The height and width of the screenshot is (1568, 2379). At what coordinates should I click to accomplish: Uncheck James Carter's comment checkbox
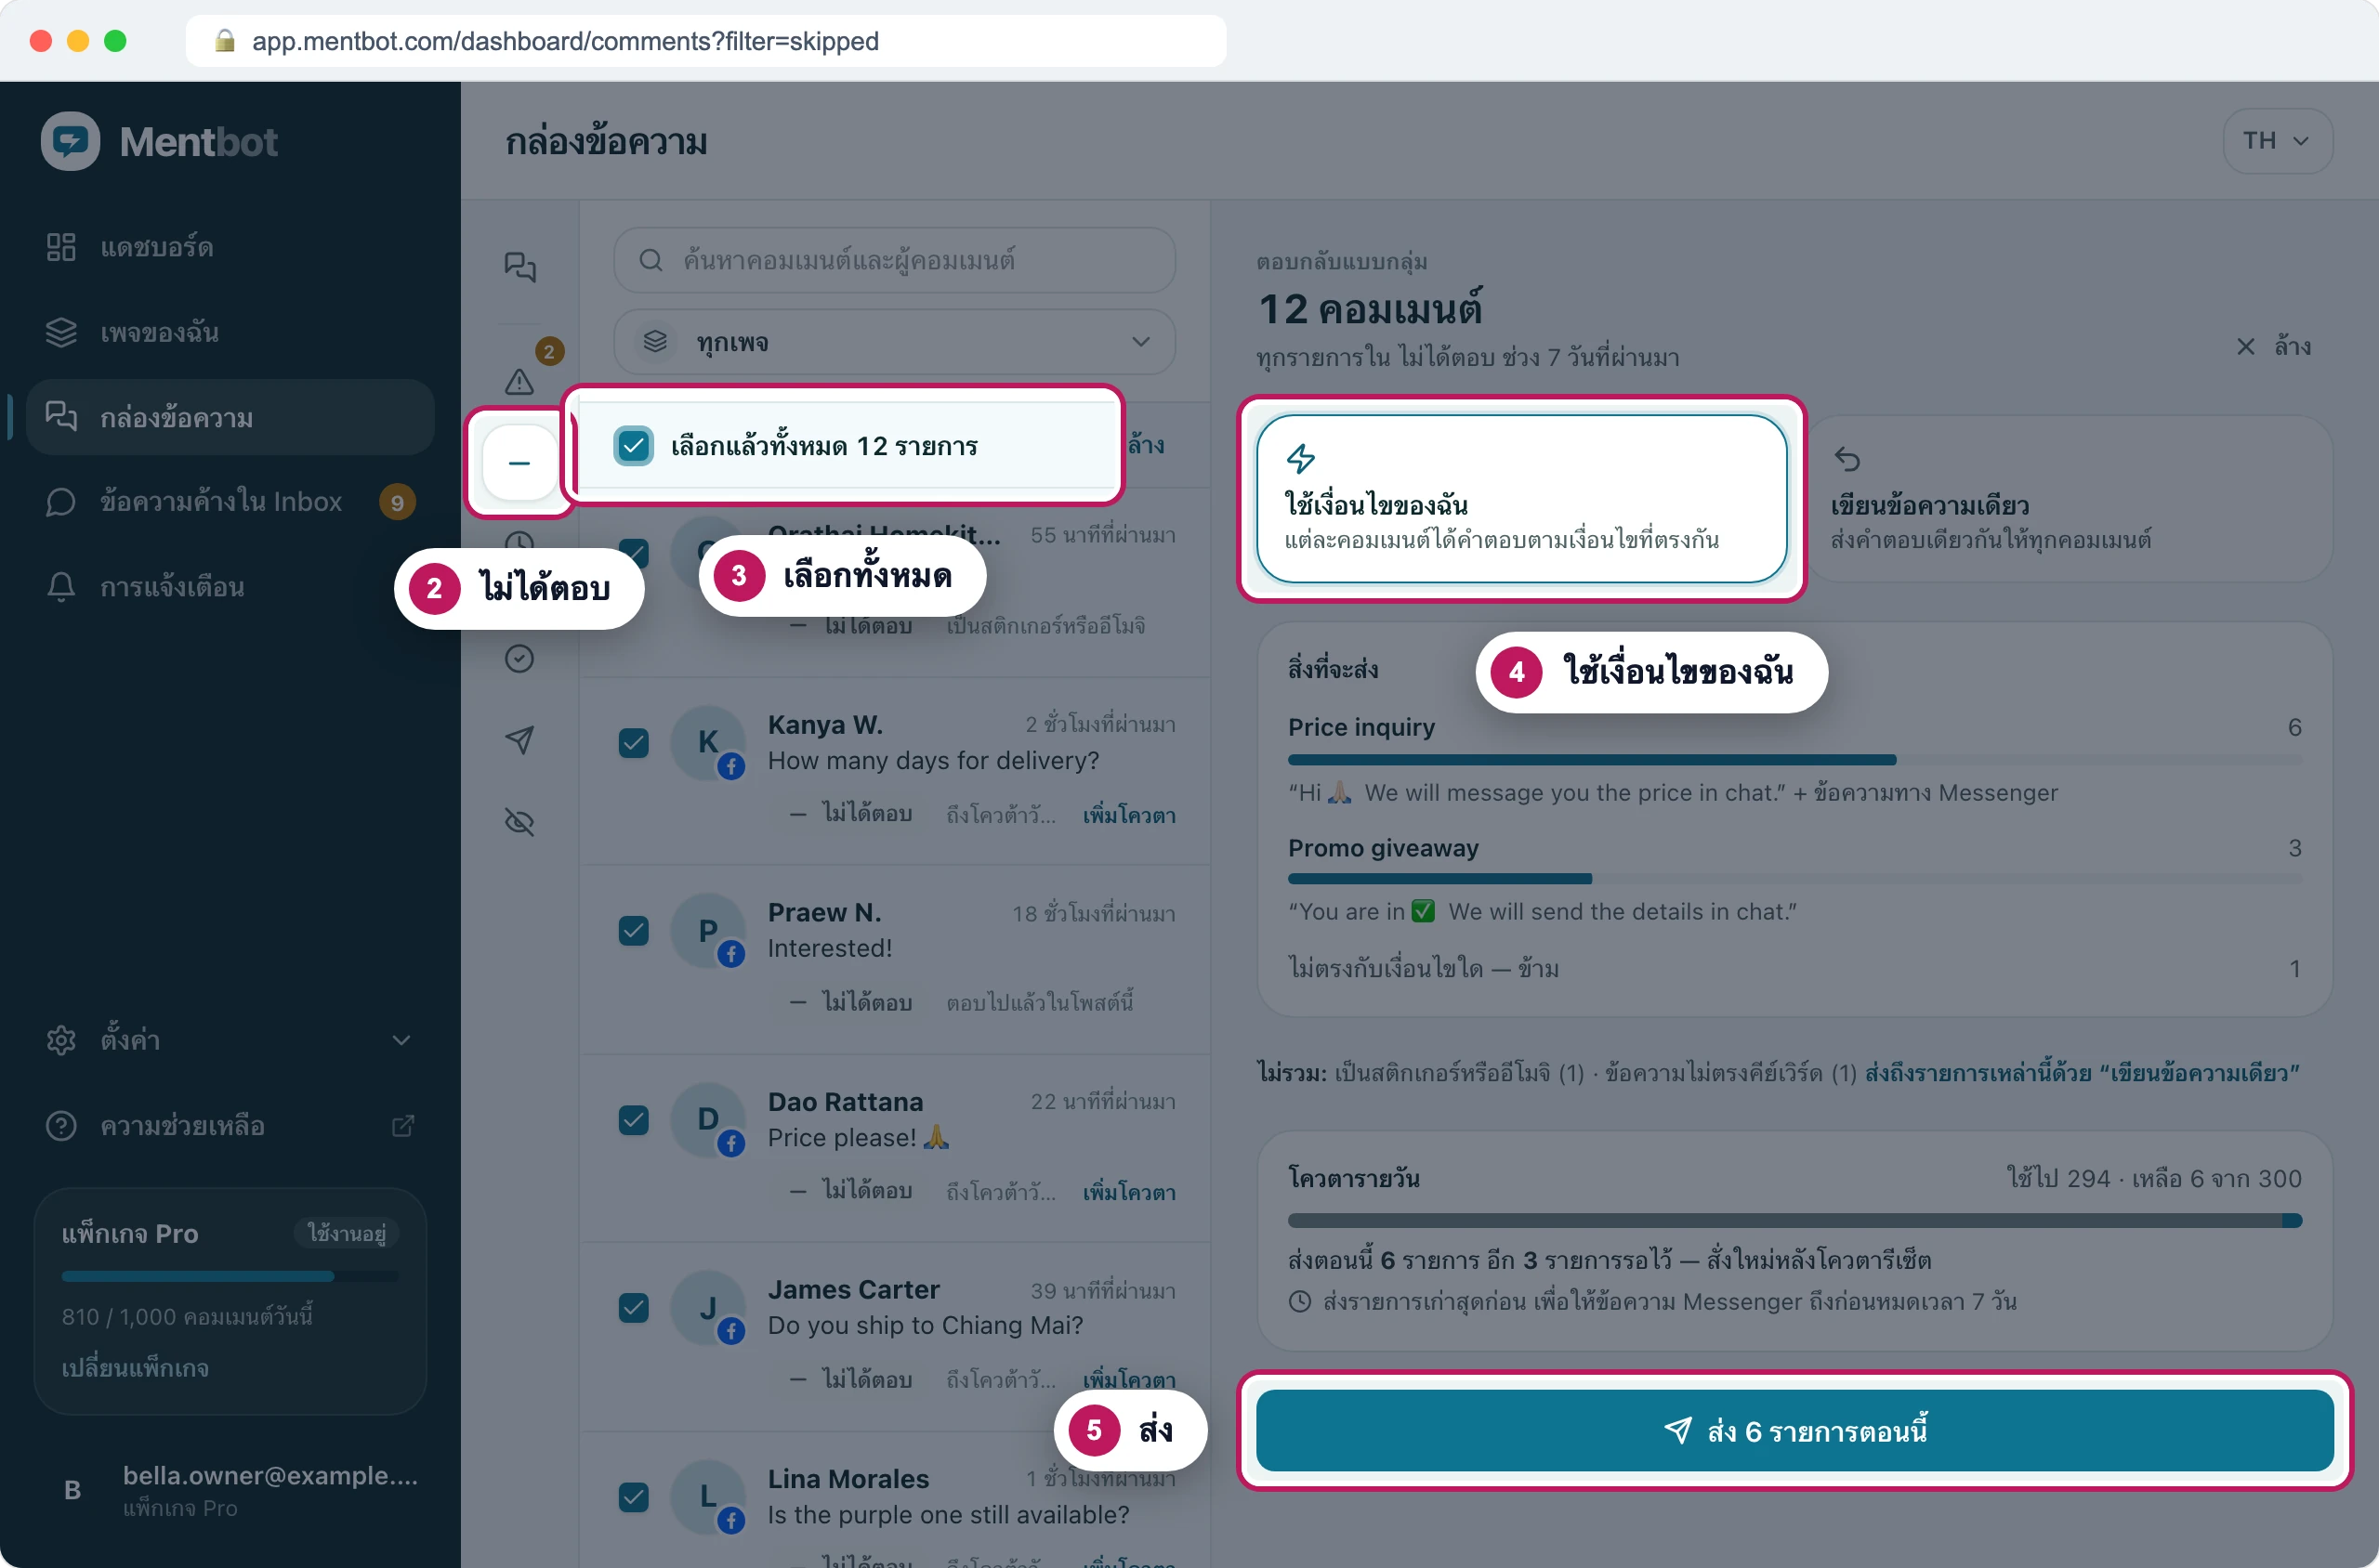coord(633,1308)
